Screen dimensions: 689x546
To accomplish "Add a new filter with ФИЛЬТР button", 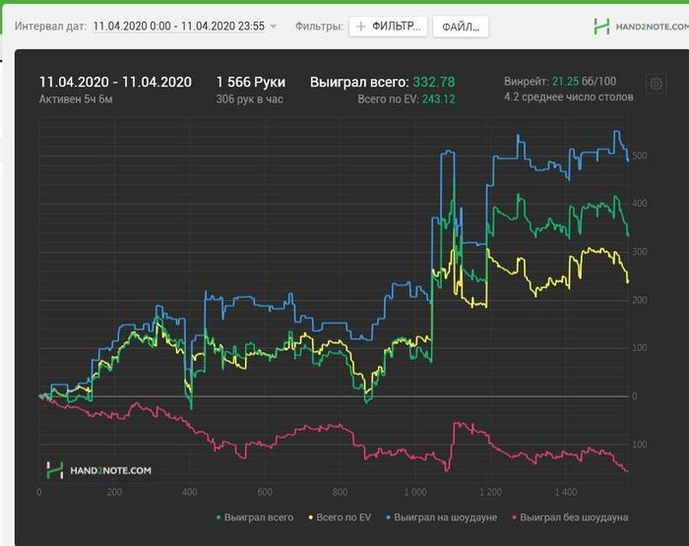I will coord(388,27).
